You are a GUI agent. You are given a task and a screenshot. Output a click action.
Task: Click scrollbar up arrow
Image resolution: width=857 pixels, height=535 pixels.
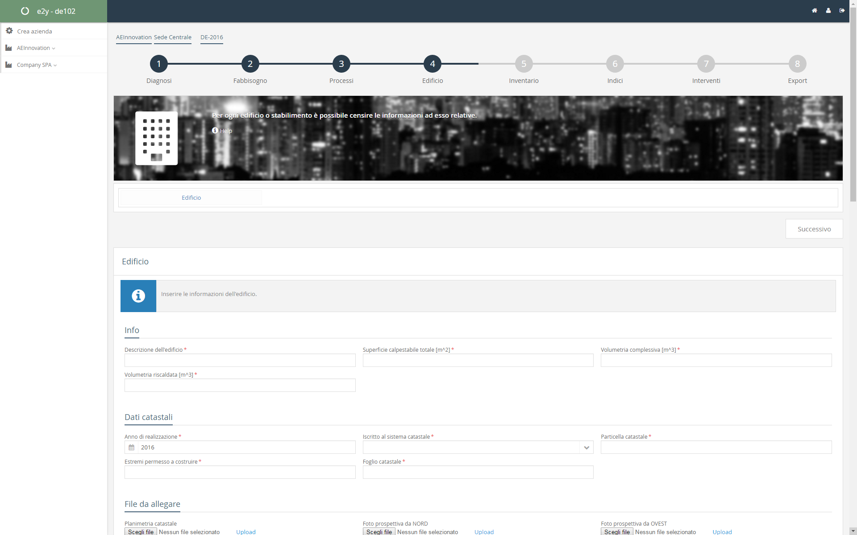tap(853, 3)
